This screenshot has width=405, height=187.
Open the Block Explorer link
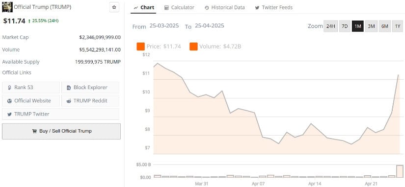90,88
